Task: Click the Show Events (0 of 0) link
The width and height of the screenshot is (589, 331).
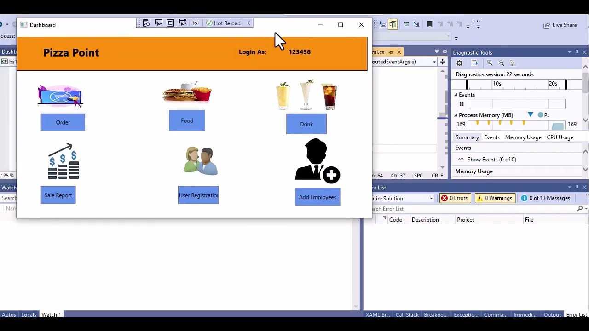Action: pos(491,160)
